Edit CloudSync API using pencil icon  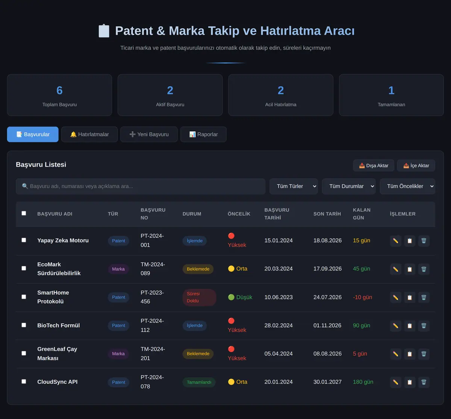[396, 382]
